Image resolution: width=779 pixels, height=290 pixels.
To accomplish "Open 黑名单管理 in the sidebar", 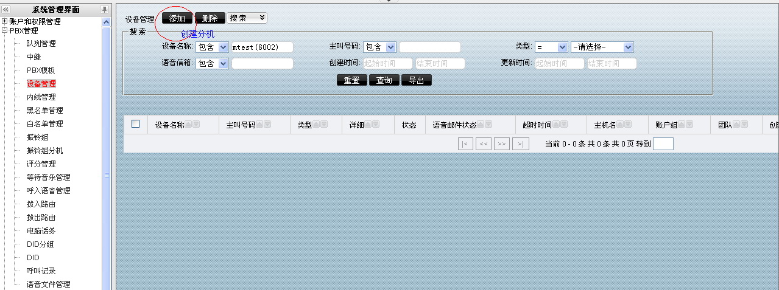I will tap(44, 111).
